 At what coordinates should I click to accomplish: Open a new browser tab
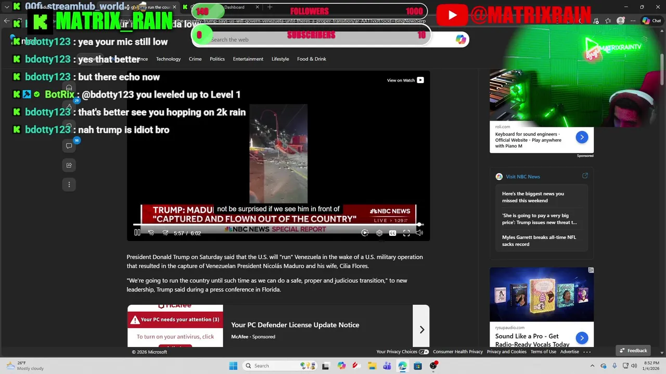pos(270,7)
